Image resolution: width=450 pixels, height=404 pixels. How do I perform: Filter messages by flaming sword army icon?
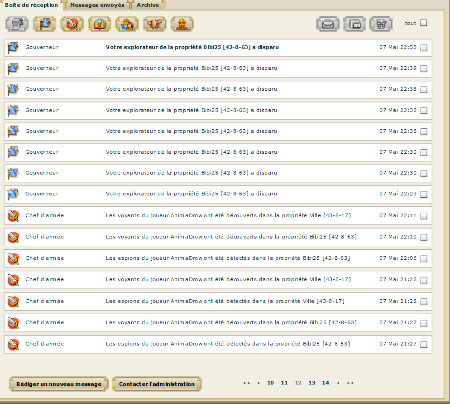tap(72, 24)
